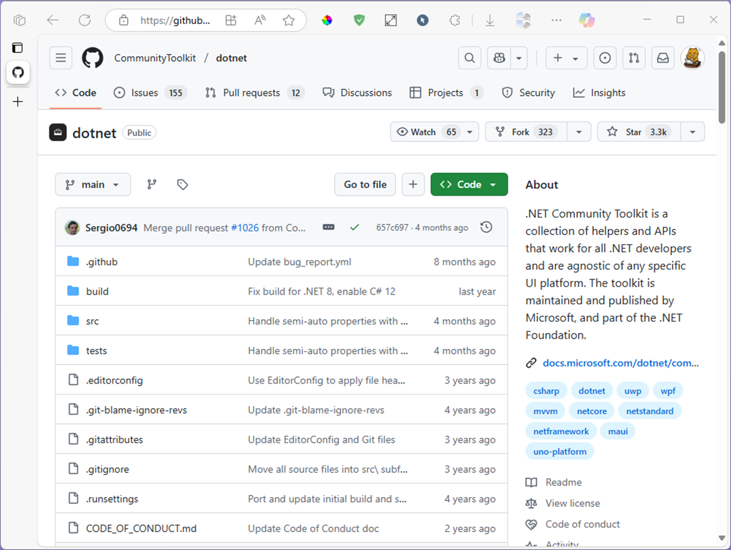
Task: Open the View license link
Action: (572, 503)
